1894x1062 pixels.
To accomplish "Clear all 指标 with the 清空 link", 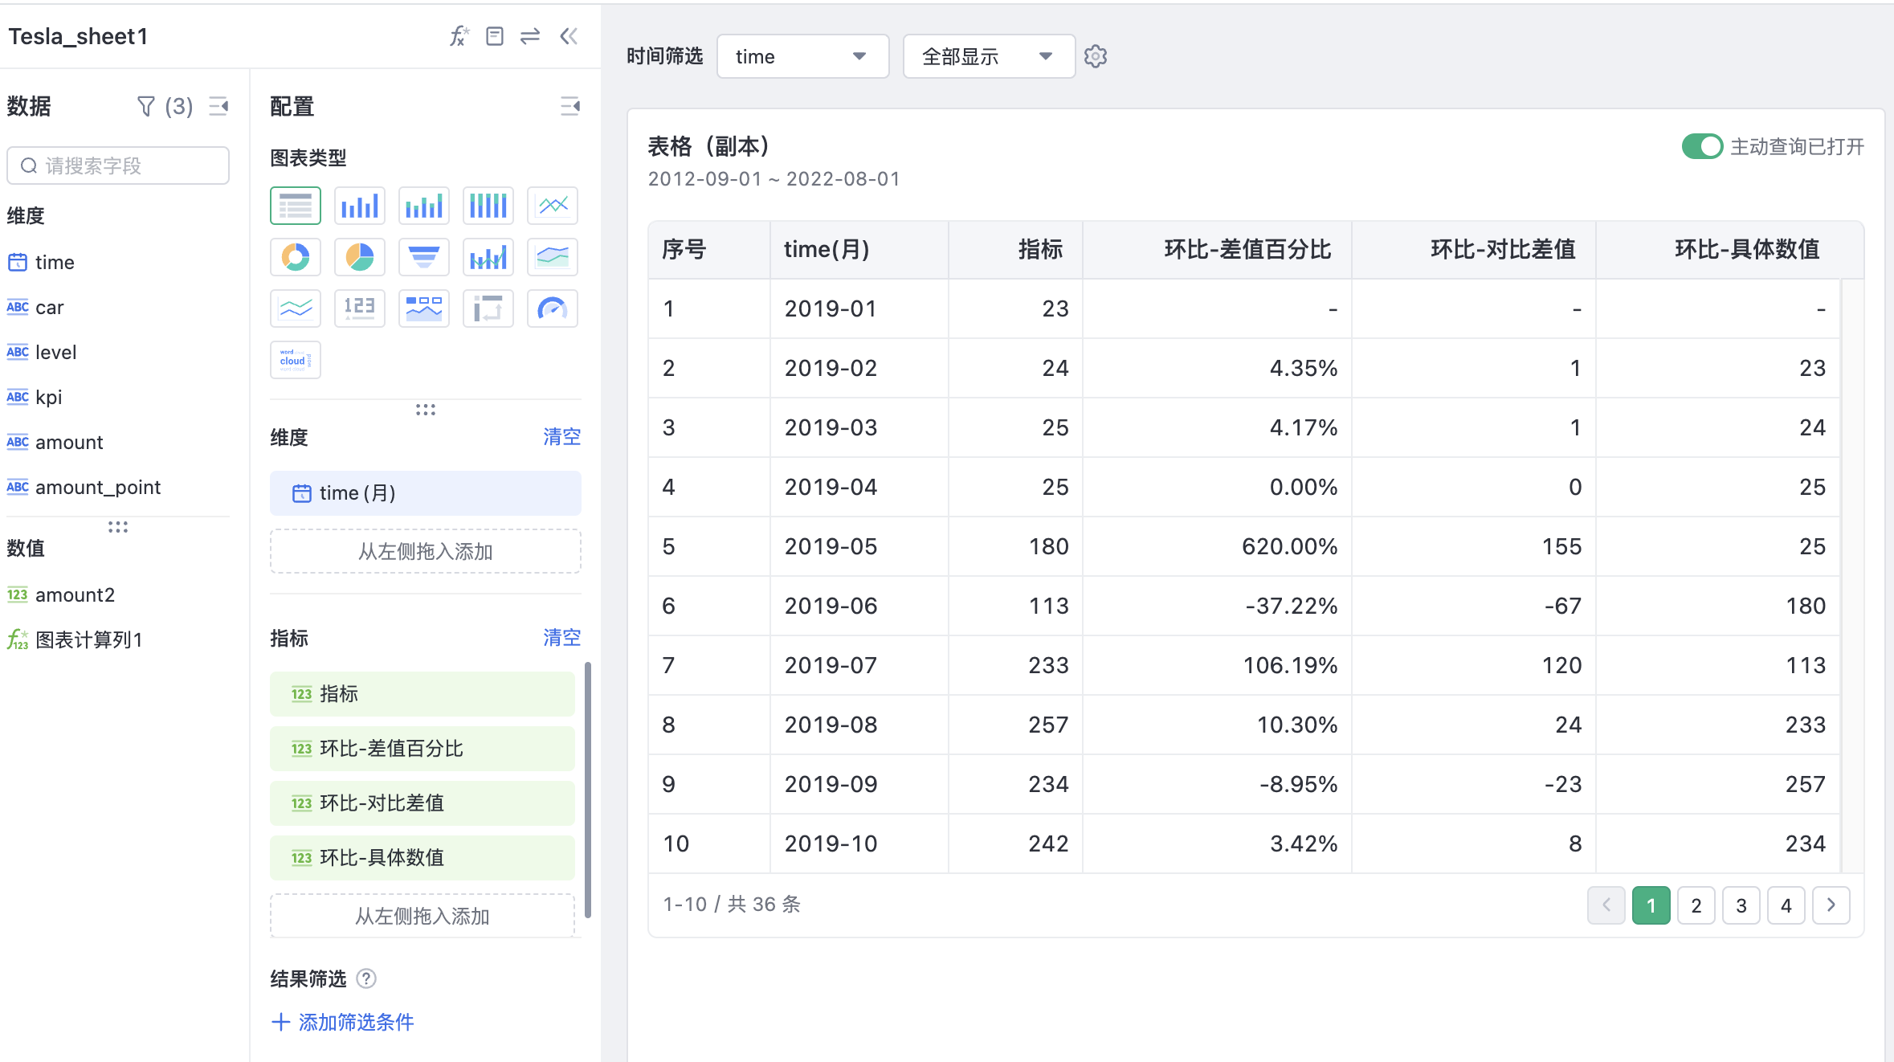I will (561, 637).
